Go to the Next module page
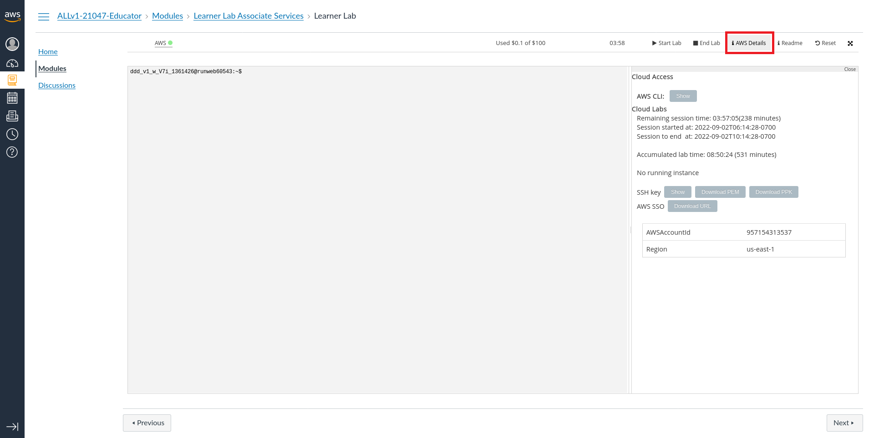 point(844,423)
